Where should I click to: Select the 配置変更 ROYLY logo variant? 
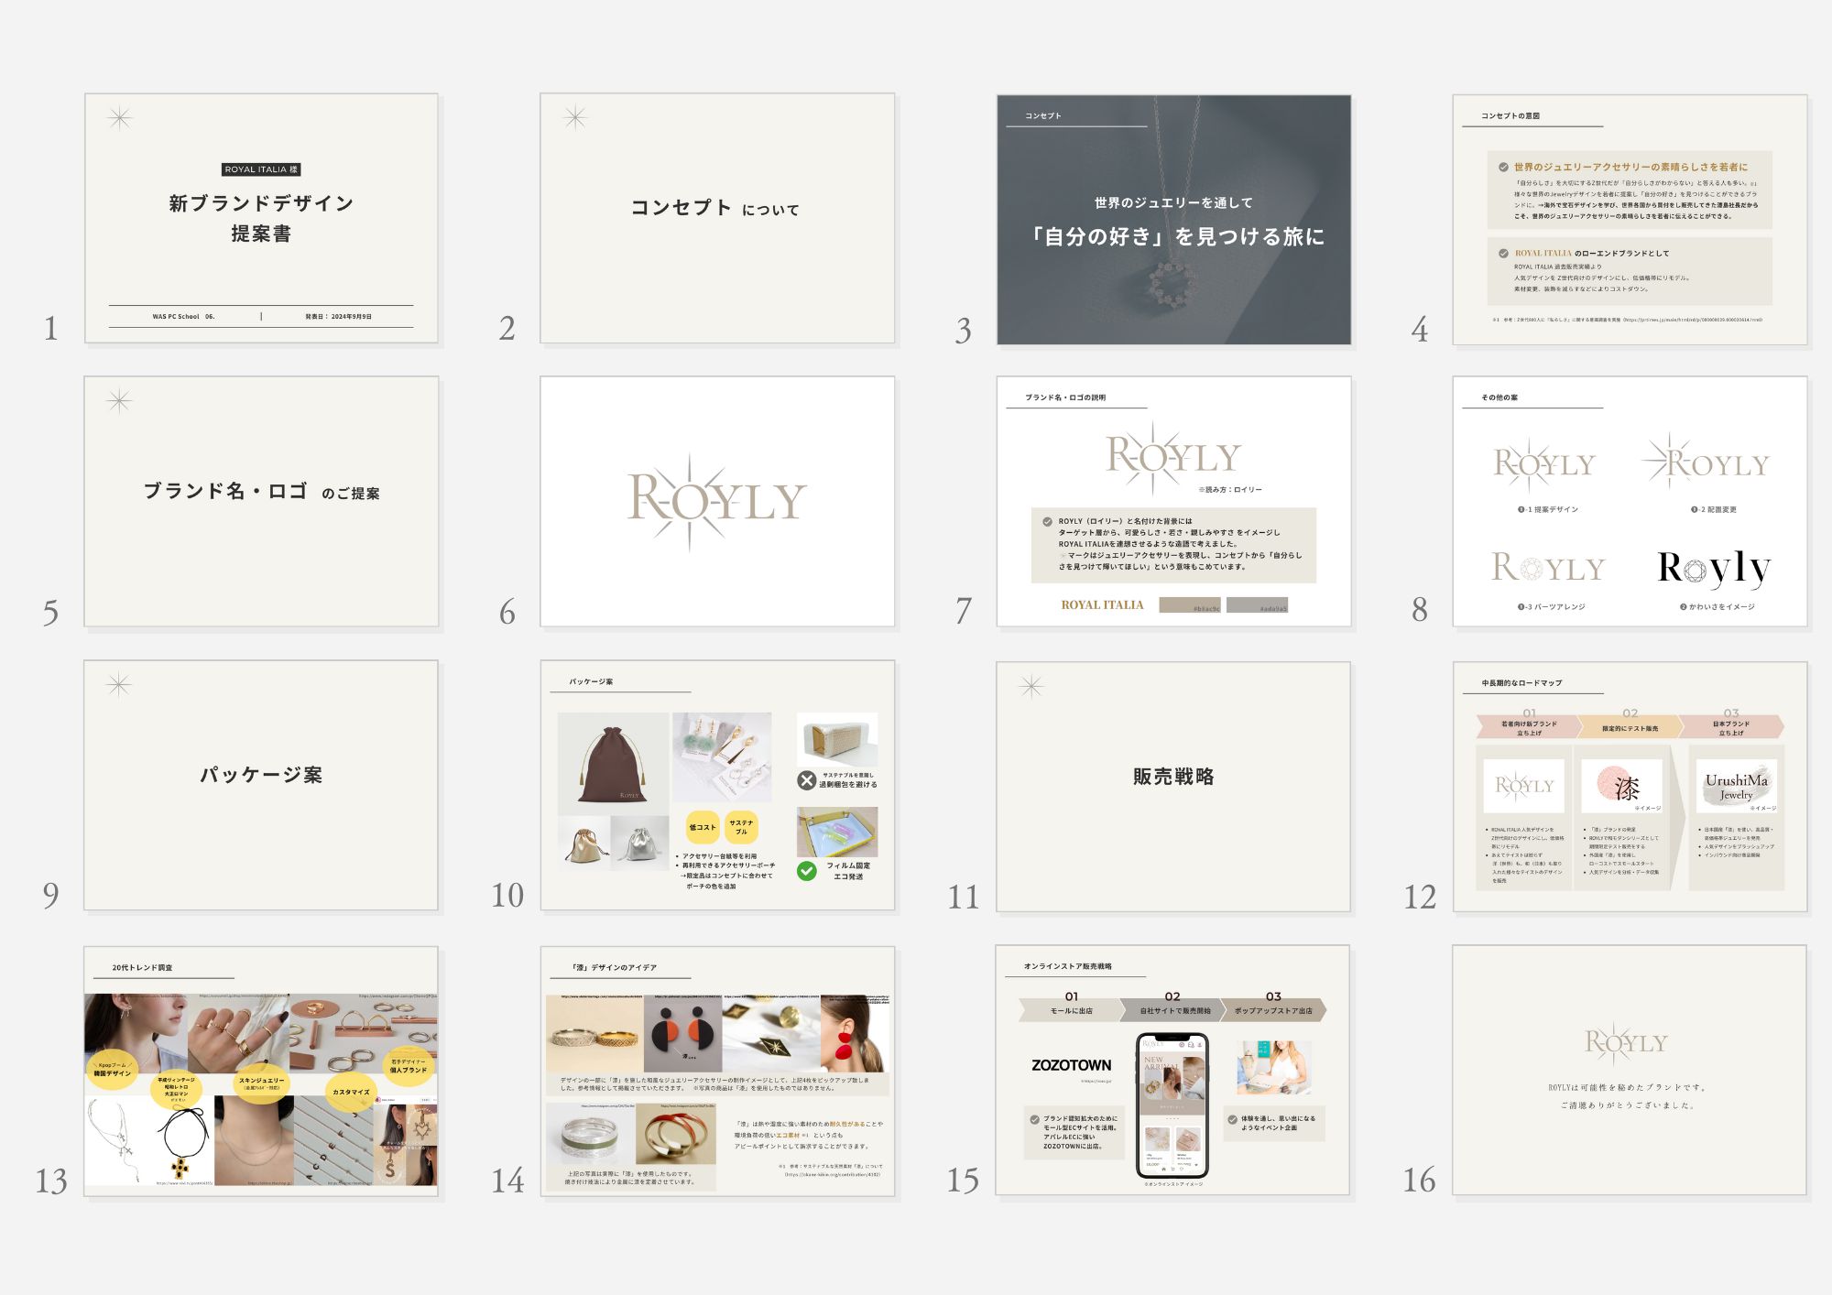(x=1707, y=462)
